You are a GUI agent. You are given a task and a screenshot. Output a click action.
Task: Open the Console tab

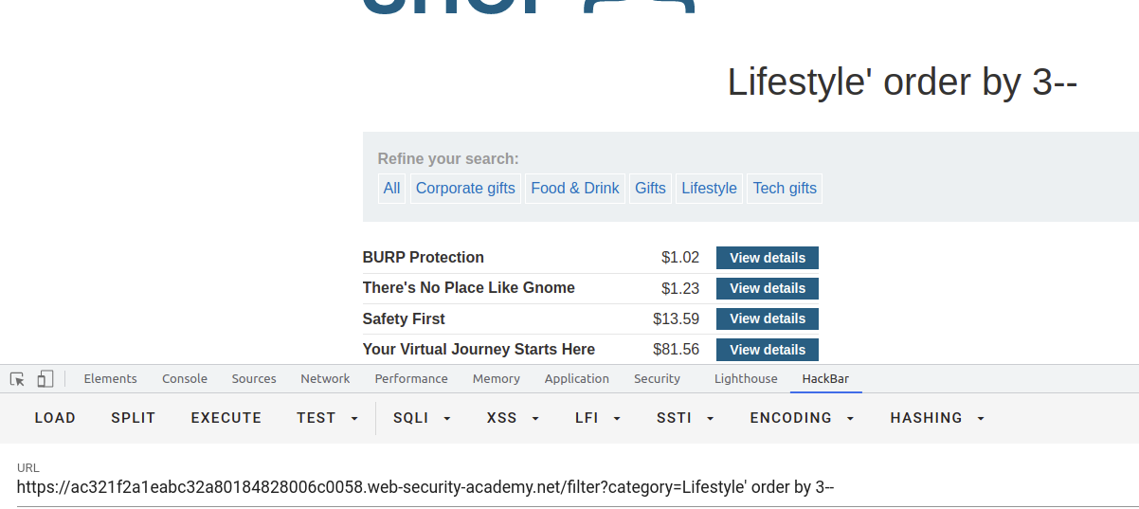[185, 378]
